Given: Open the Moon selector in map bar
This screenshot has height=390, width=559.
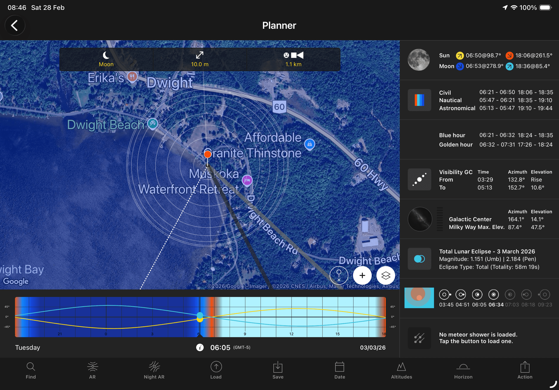Looking at the screenshot, I should pyautogui.click(x=106, y=59).
